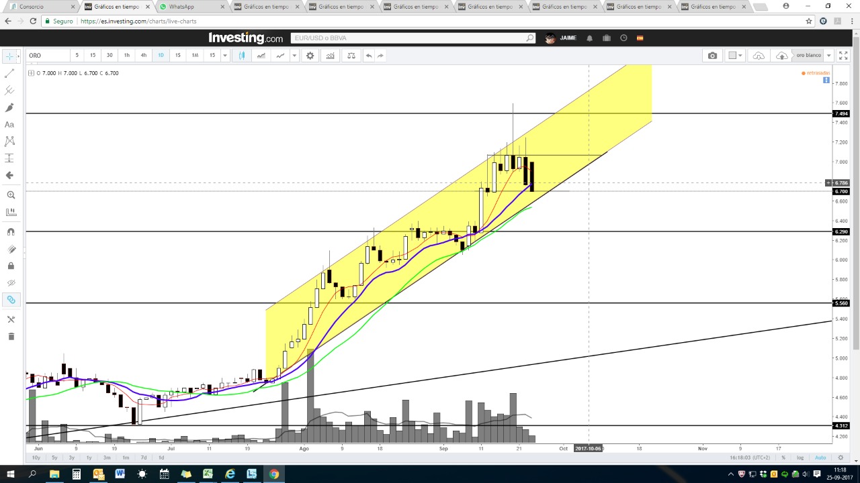
Task: Select the 30 minute timeframe
Action: pos(110,56)
